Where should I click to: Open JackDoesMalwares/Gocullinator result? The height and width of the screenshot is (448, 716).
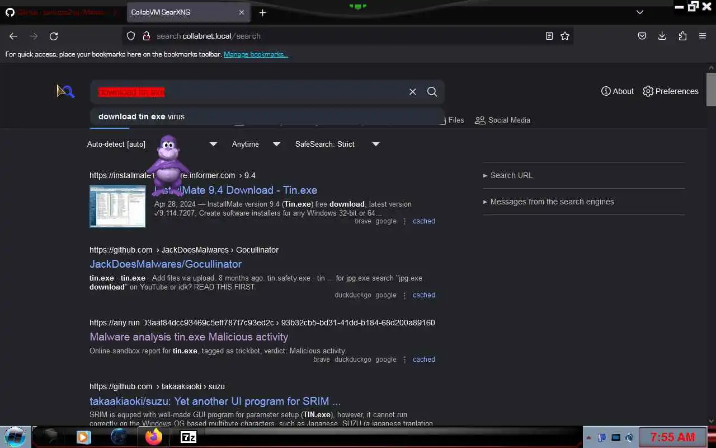[166, 264]
